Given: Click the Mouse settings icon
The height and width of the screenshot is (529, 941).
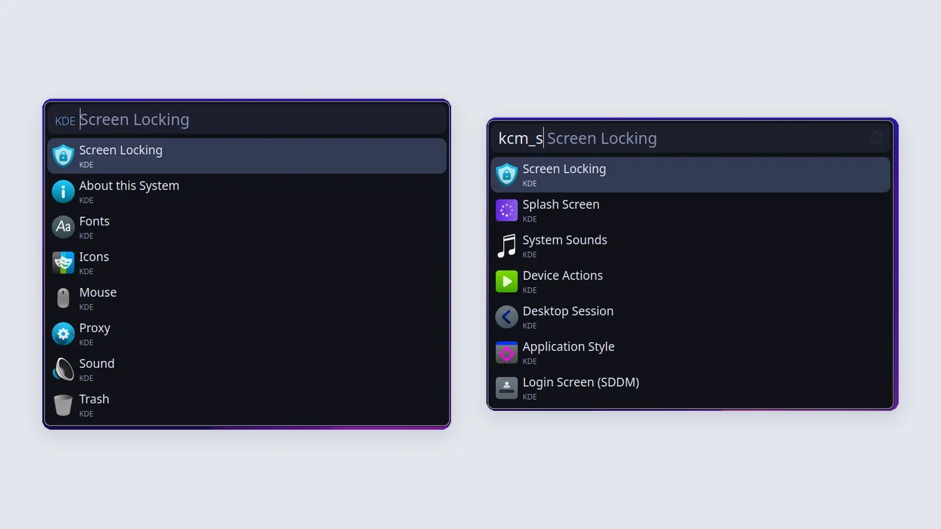Looking at the screenshot, I should point(63,298).
